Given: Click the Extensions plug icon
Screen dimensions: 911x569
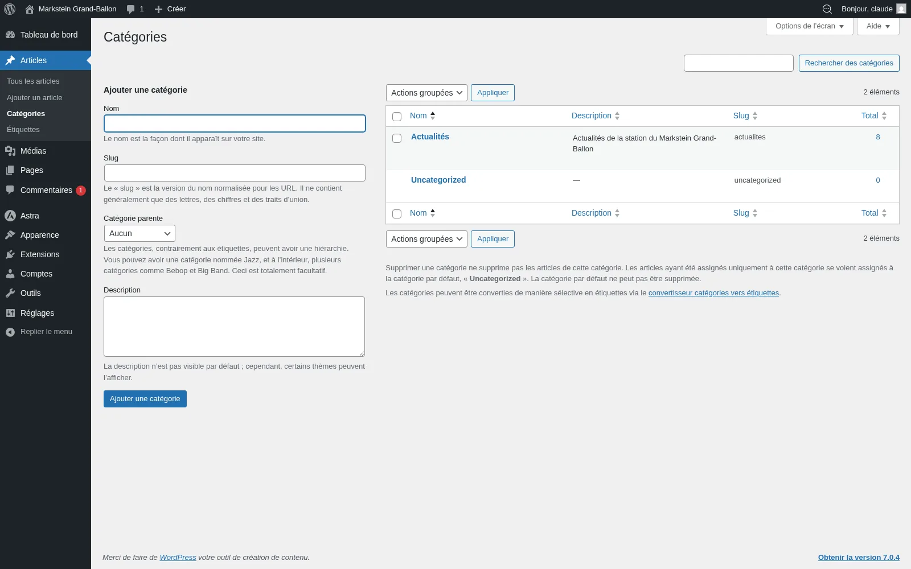Looking at the screenshot, I should click(10, 254).
